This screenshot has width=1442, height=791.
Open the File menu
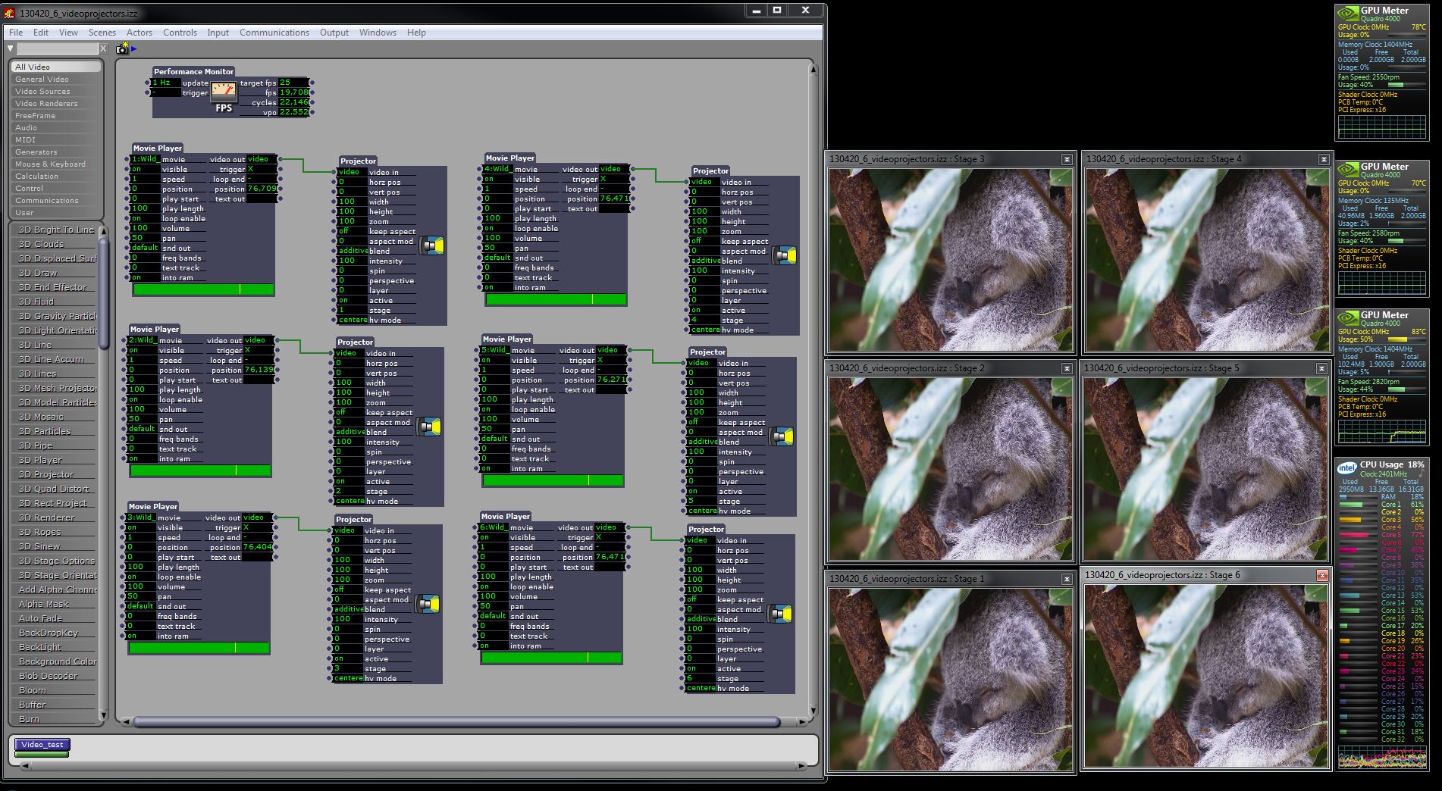[x=16, y=33]
